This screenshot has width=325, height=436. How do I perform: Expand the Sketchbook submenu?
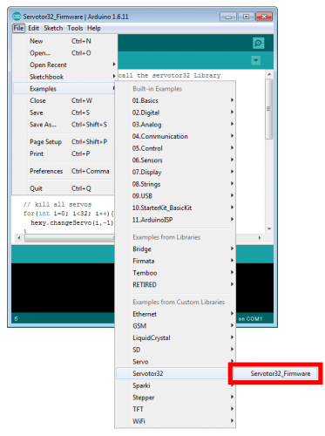click(x=64, y=77)
